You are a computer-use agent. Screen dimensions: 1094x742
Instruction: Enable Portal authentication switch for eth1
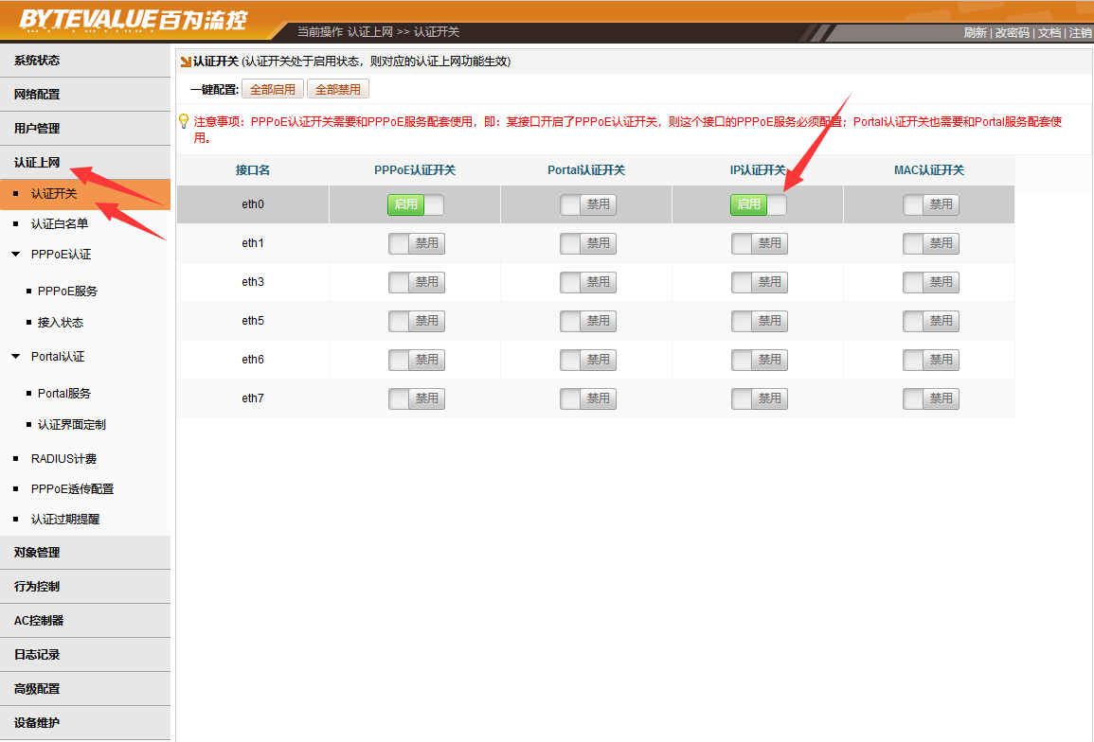click(x=587, y=243)
